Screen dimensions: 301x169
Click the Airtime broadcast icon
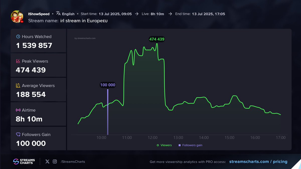click(18, 110)
